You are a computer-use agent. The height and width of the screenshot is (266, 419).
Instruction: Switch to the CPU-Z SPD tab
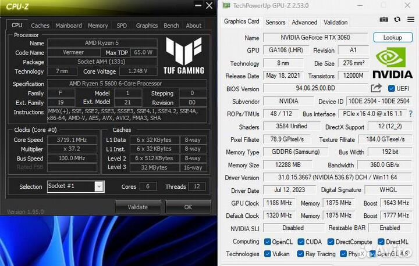122,26
